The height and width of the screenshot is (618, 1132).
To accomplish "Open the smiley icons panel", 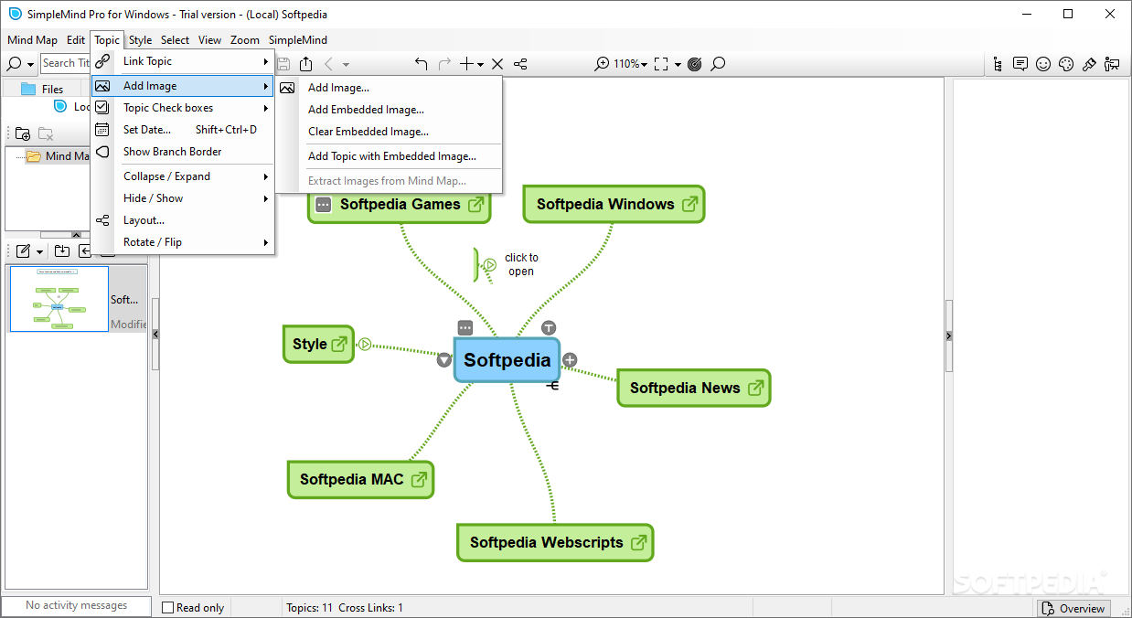I will point(1043,64).
